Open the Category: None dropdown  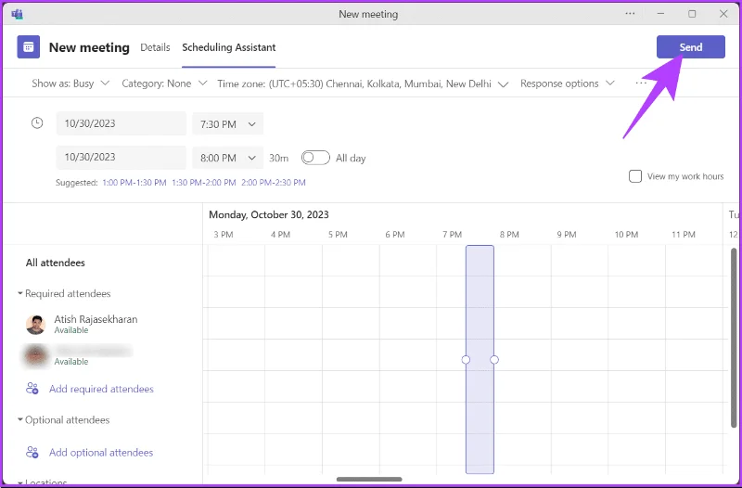click(164, 83)
